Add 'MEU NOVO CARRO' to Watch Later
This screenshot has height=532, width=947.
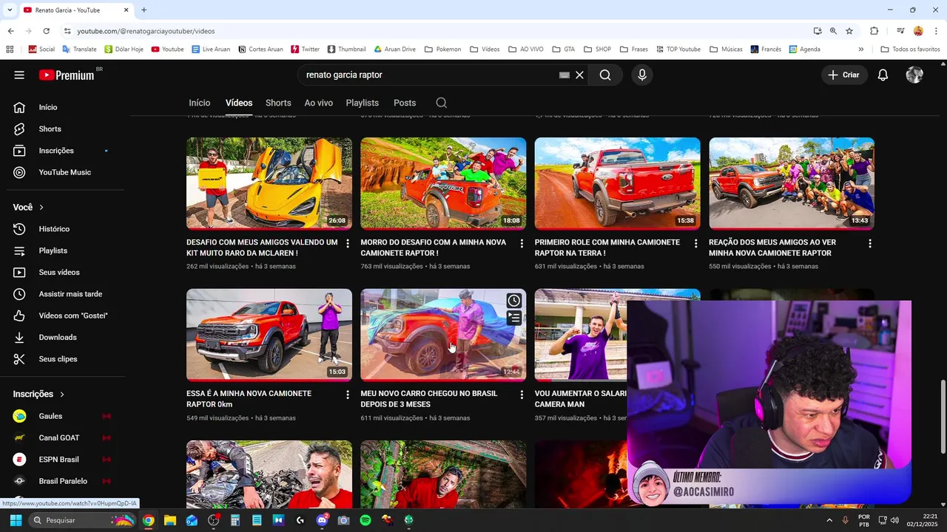pyautogui.click(x=513, y=300)
